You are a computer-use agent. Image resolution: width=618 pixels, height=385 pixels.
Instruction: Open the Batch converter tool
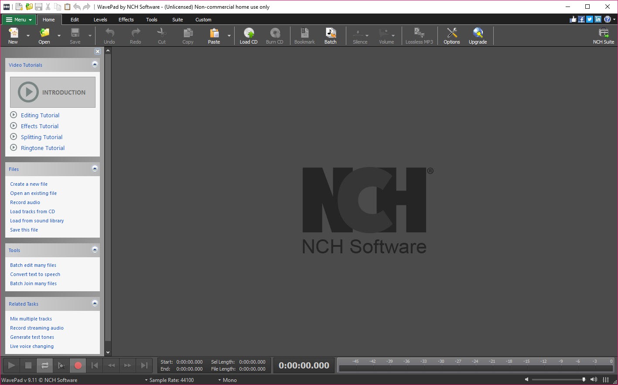click(330, 36)
